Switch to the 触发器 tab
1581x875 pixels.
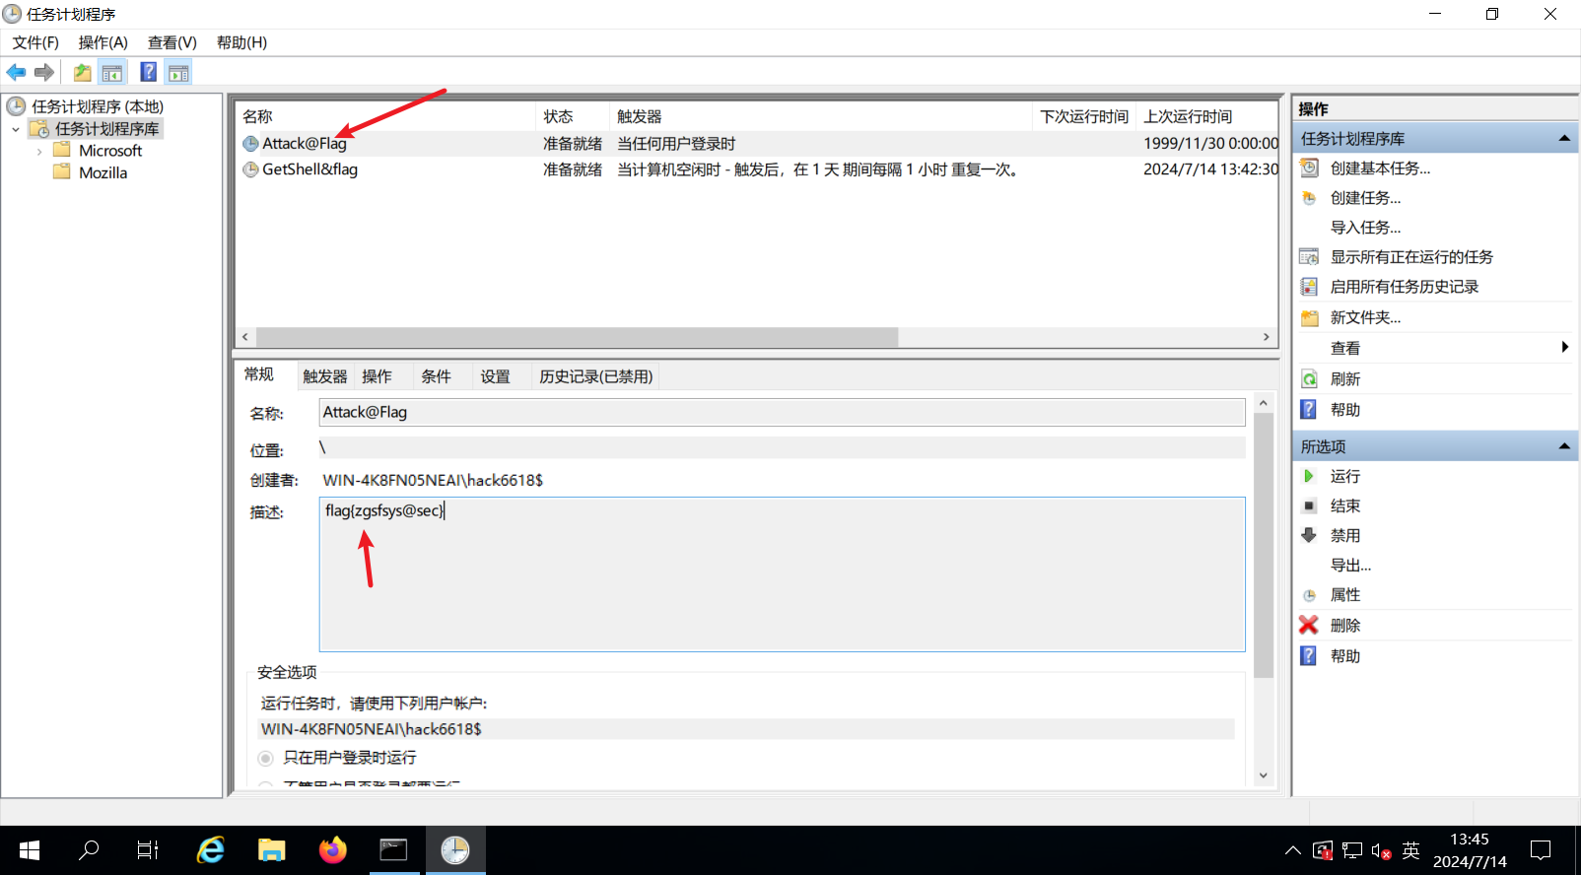[324, 376]
